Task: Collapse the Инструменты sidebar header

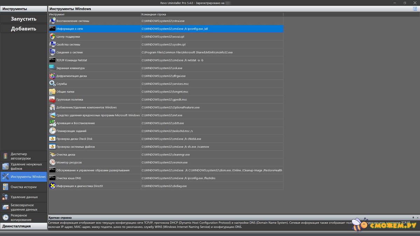Action: [x=24, y=9]
